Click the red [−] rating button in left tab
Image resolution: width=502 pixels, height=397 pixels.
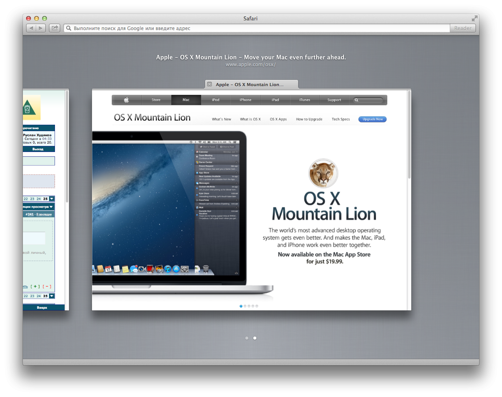[x=47, y=286]
